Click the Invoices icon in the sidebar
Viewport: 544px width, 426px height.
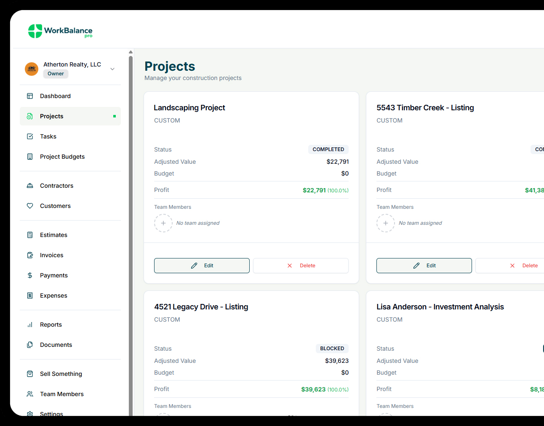click(x=30, y=255)
